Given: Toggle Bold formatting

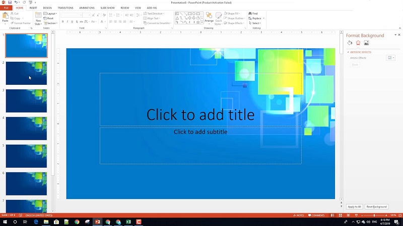Looking at the screenshot, I should tap(63, 22).
